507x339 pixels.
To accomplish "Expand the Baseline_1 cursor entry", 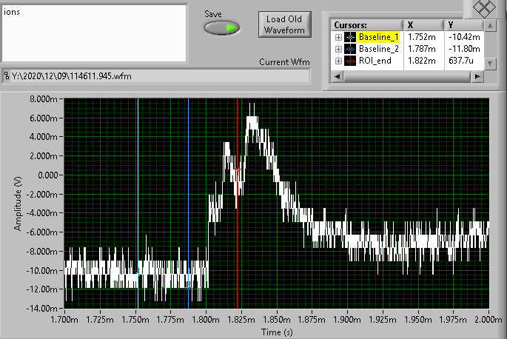I will click(x=338, y=37).
